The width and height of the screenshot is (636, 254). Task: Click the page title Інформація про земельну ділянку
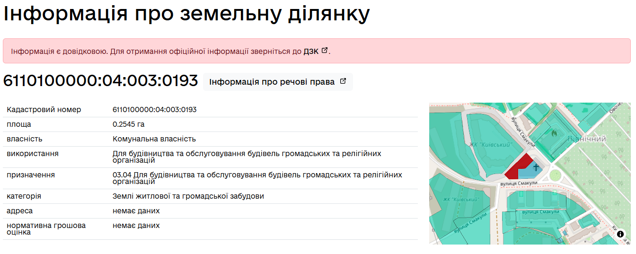click(186, 14)
